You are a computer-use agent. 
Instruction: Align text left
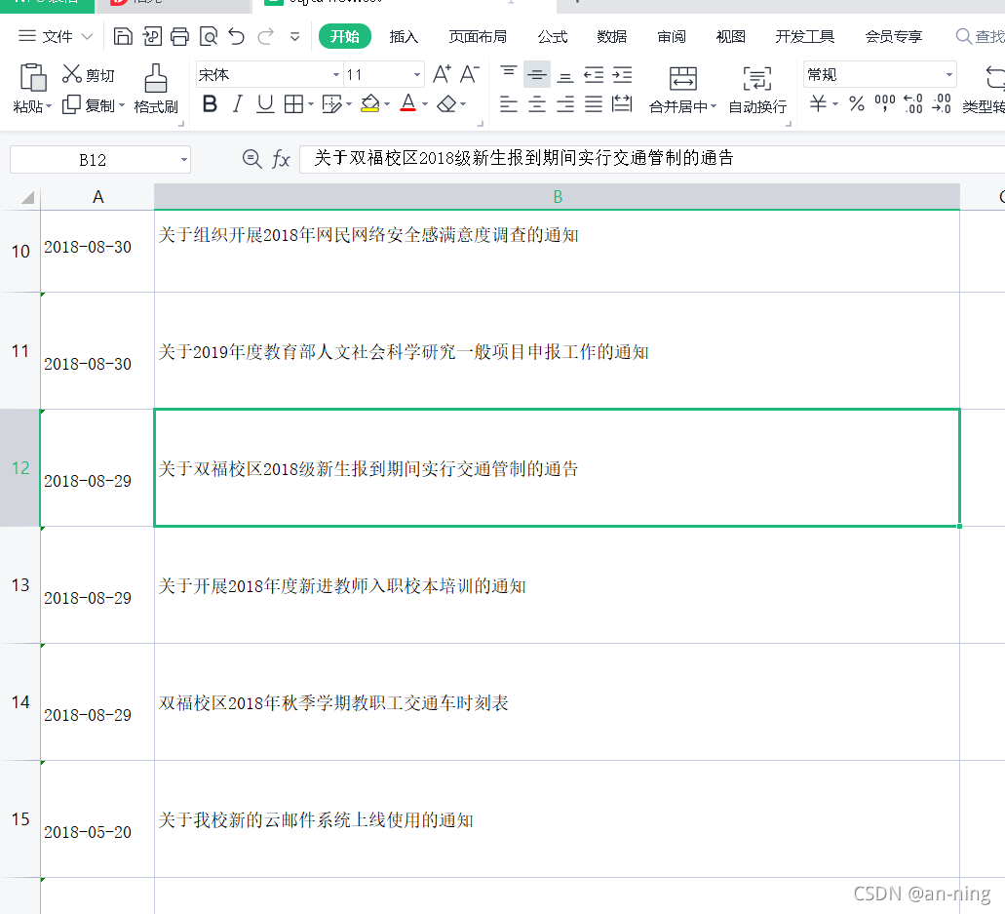(509, 104)
